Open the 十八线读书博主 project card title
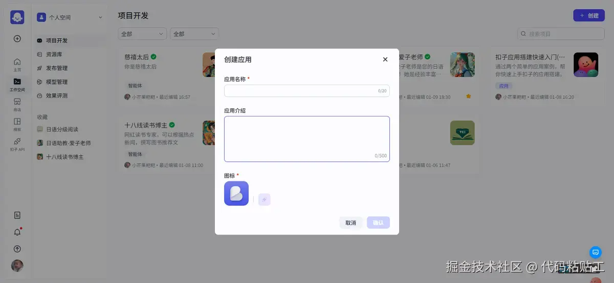 [146, 125]
